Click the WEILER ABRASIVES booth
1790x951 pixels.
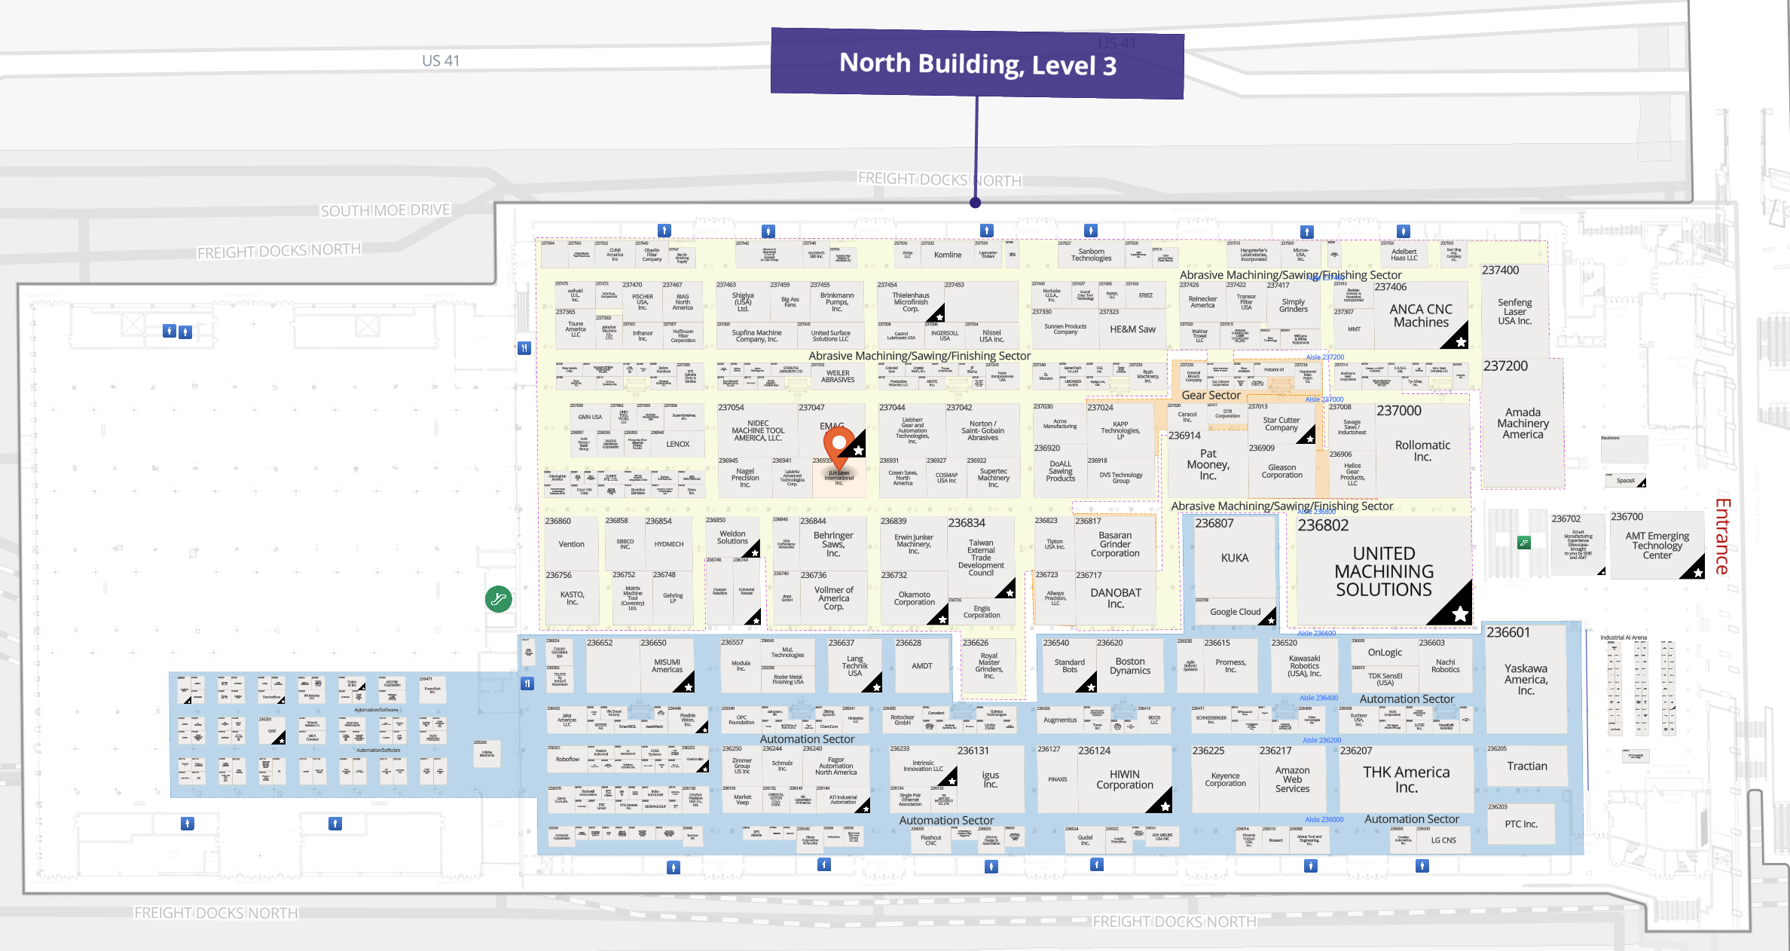(x=838, y=376)
